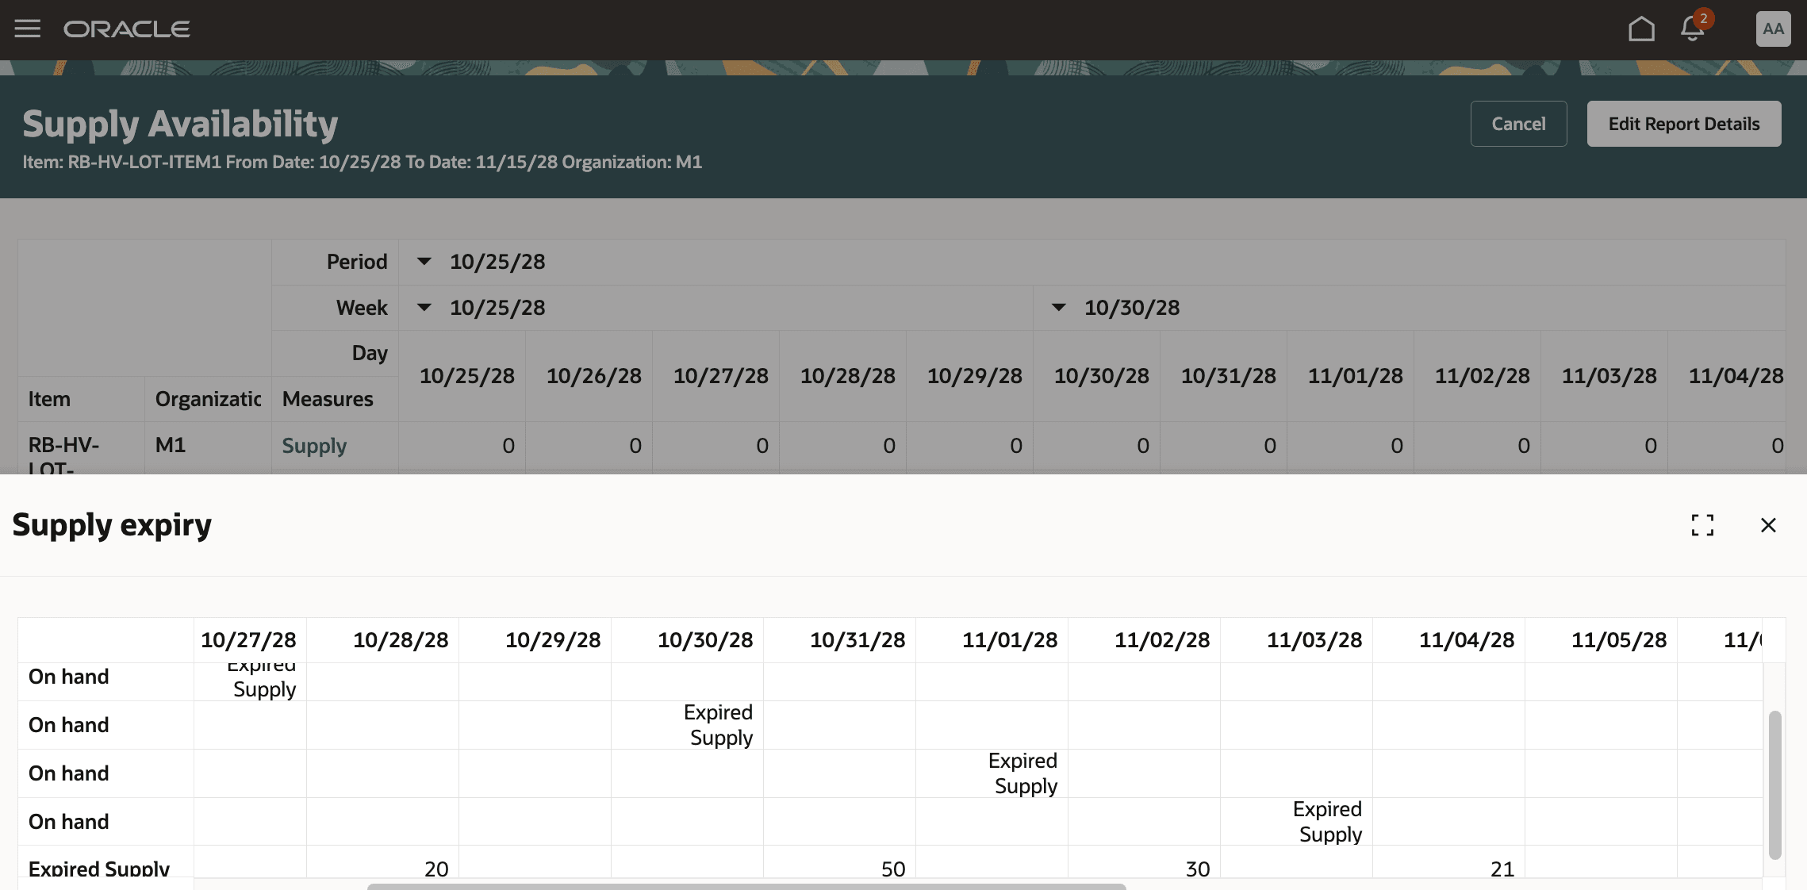Open the notifications bell

click(x=1693, y=29)
